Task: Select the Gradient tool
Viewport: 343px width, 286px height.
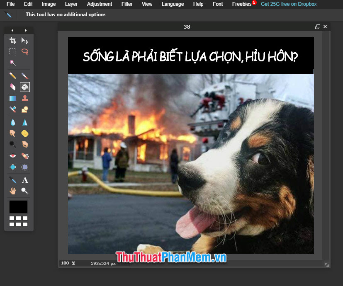Action: point(13,98)
